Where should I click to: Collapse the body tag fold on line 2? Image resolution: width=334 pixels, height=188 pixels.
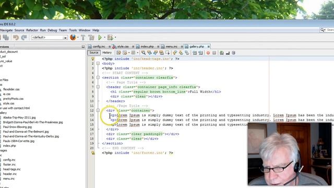click(98, 64)
